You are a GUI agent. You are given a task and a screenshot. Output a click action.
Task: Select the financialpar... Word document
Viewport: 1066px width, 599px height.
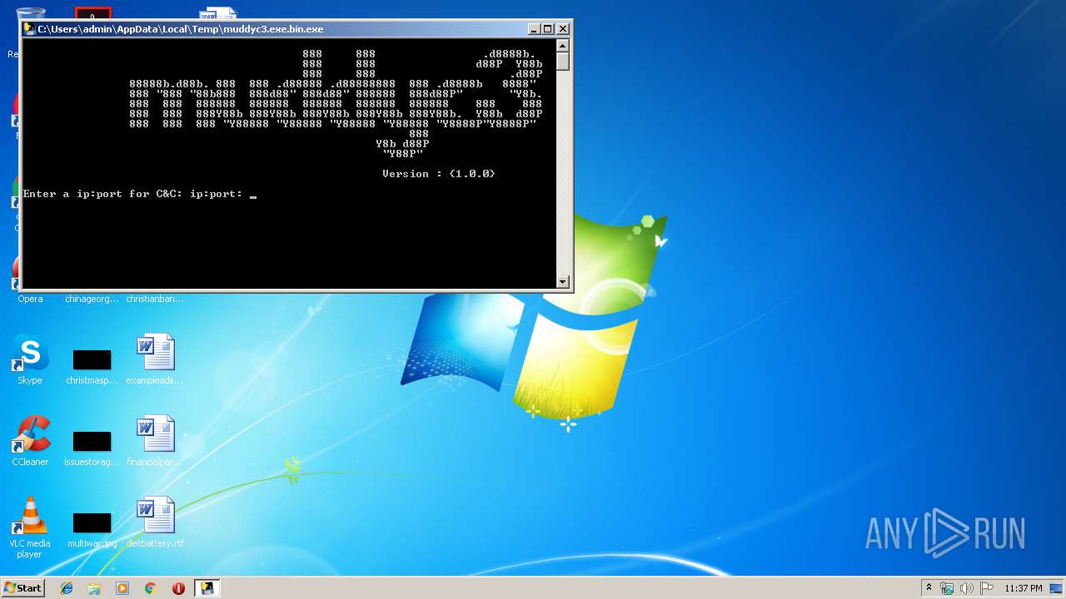[x=155, y=441]
